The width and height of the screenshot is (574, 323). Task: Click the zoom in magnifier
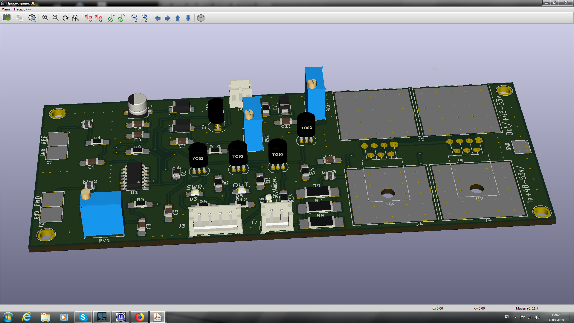45,18
